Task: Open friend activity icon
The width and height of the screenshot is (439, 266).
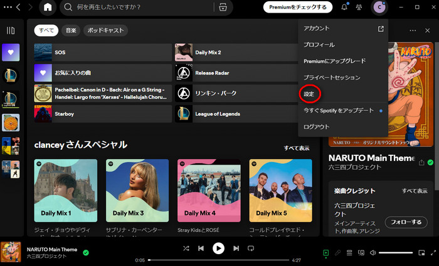Action: click(x=359, y=8)
